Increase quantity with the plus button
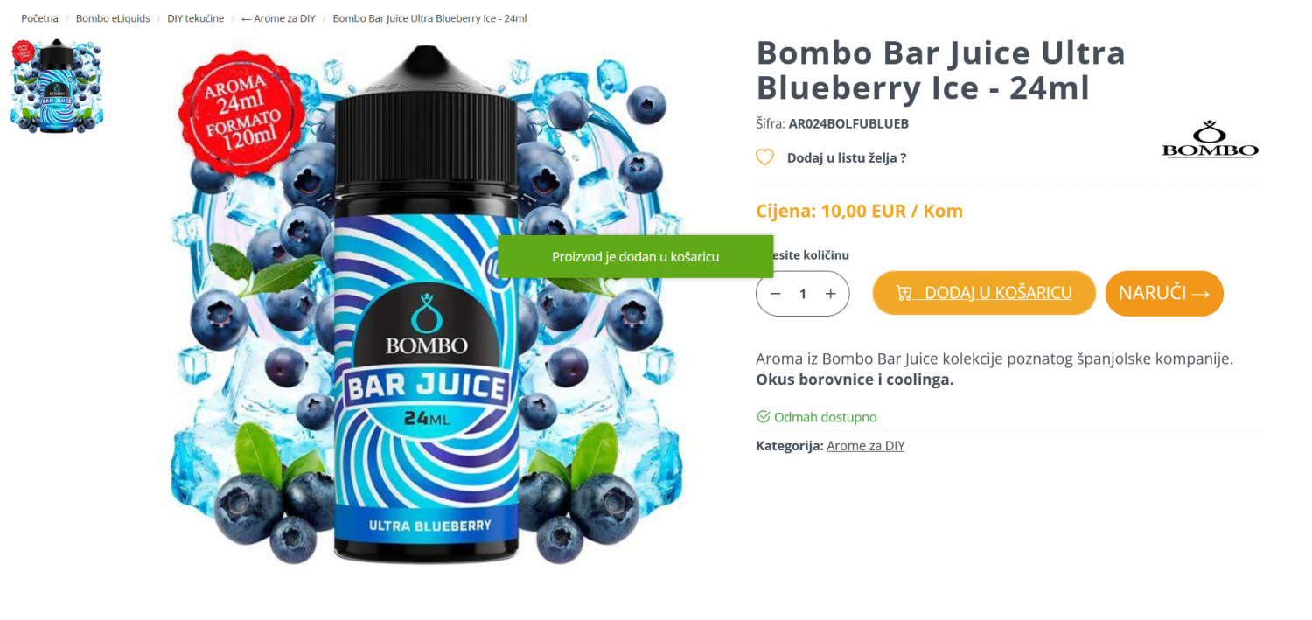 click(831, 294)
